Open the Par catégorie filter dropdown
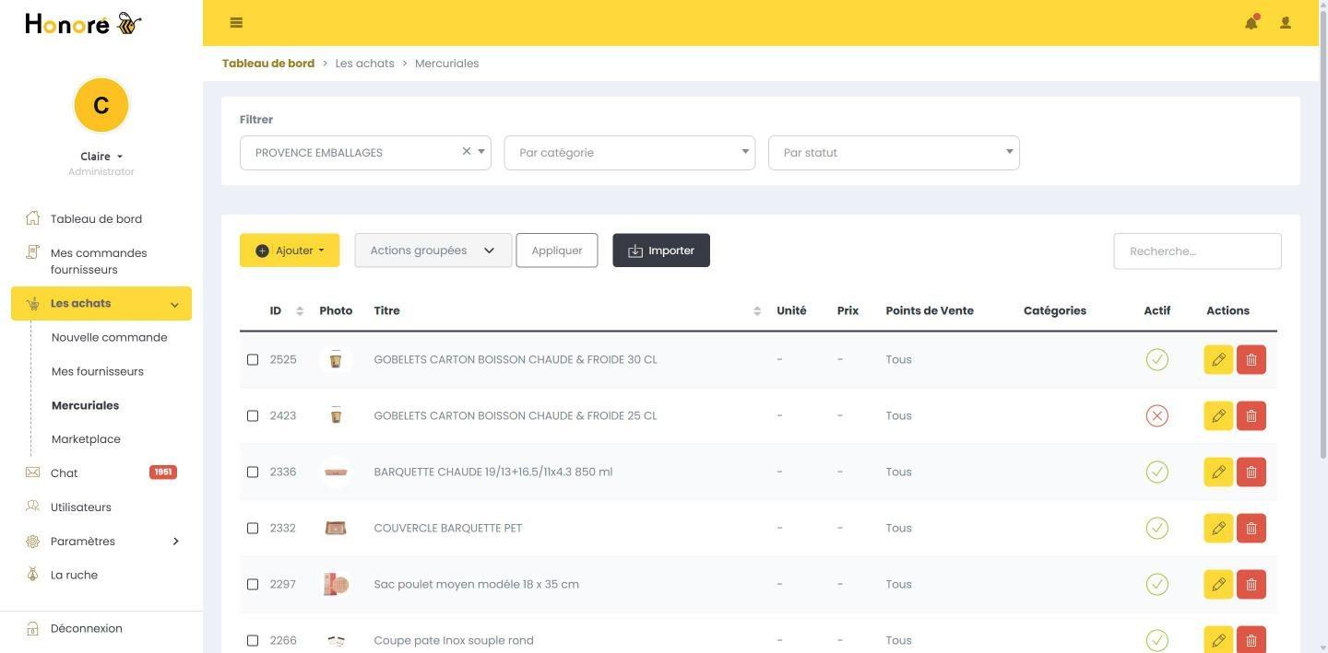 coord(630,153)
